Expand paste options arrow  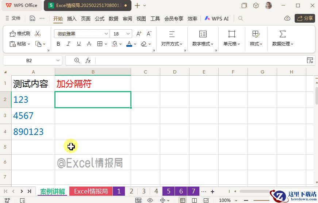point(29,44)
